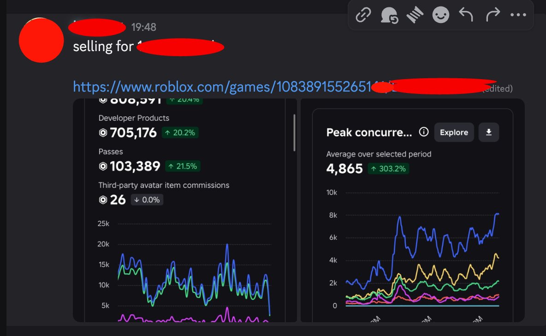Click the Robux icon next to 26
The image size is (546, 336).
pos(103,200)
